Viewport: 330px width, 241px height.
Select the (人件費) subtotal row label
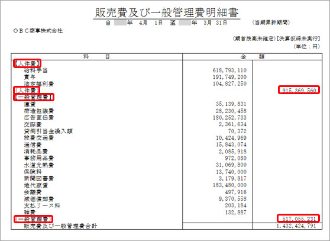click(27, 91)
